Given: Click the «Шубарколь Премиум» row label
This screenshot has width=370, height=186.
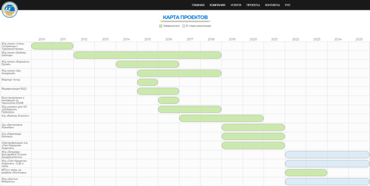Looking at the screenshot, I should (x=14, y=109).
